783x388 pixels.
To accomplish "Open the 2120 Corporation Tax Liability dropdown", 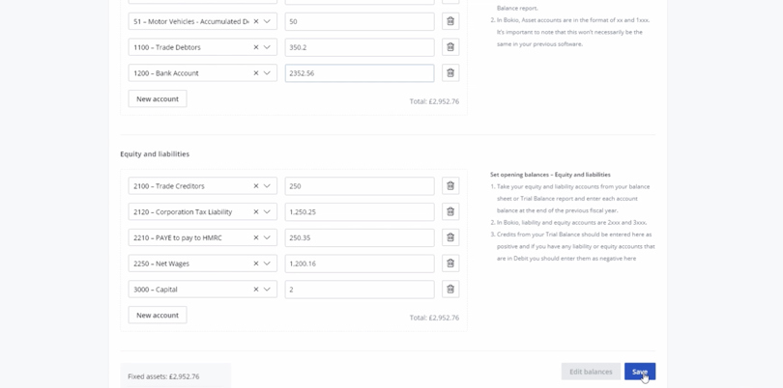I will pyautogui.click(x=268, y=212).
